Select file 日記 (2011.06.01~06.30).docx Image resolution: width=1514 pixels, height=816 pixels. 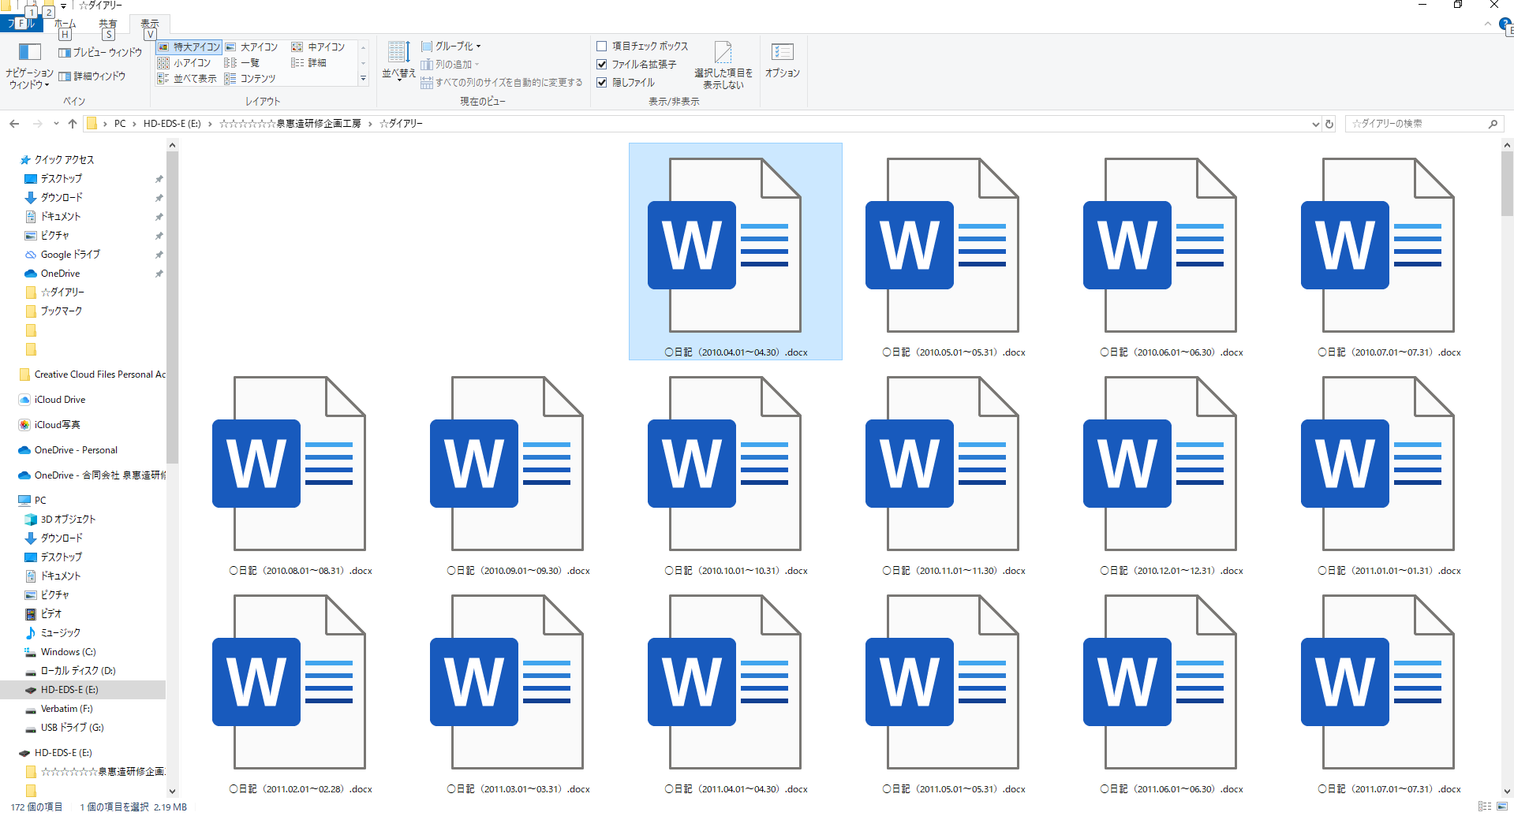click(x=1171, y=688)
